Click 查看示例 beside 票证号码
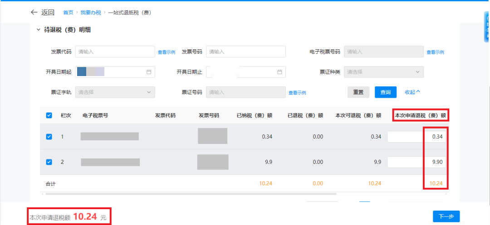 pyautogui.click(x=297, y=92)
